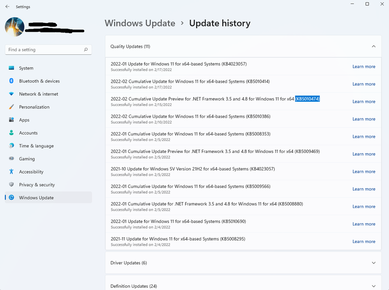Focus the Find a setting search box
Screen dimensions: 389x290
pos(48,50)
